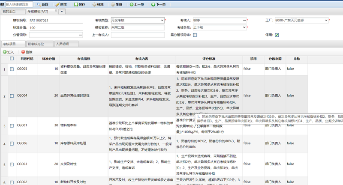Screen dimensions: 343x185
Task: Click the 目标代码 column header
Action: 27,59
